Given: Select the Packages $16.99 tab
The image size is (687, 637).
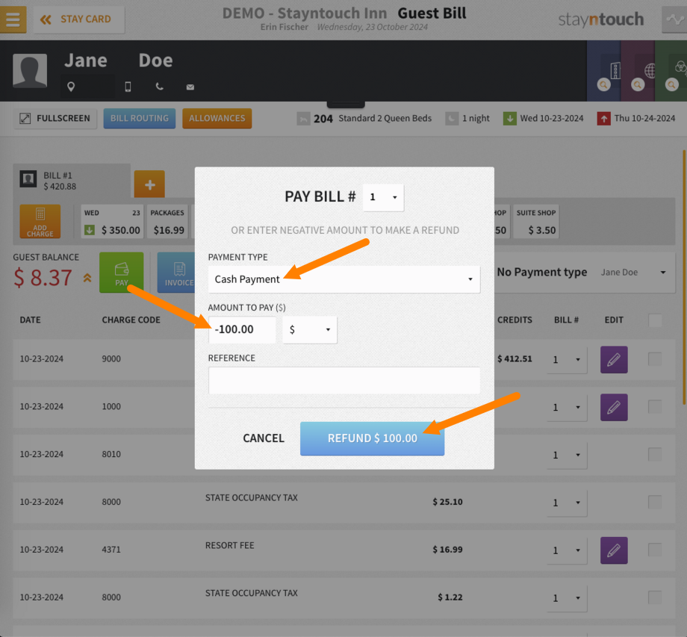Looking at the screenshot, I should [167, 221].
